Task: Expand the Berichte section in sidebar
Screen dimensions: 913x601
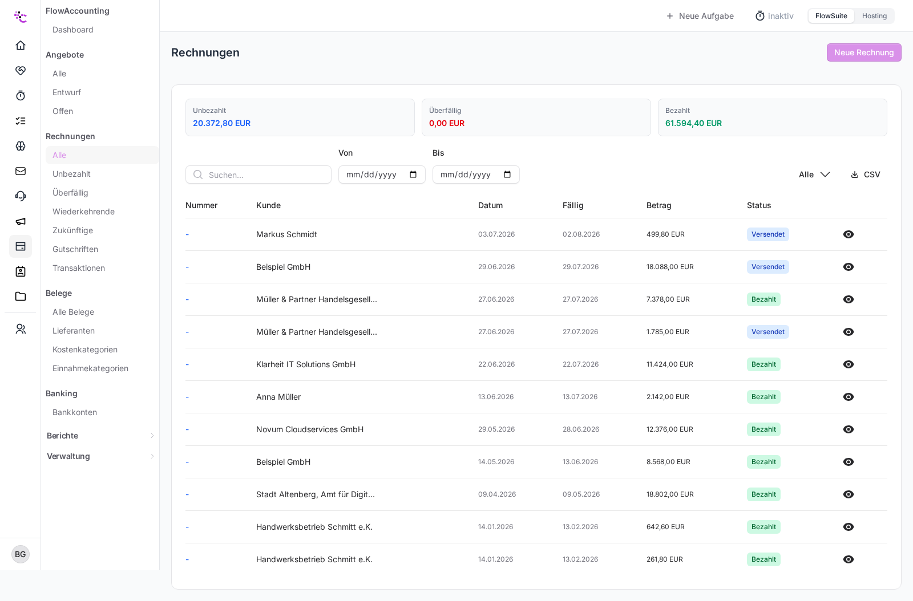Action: pyautogui.click(x=100, y=436)
